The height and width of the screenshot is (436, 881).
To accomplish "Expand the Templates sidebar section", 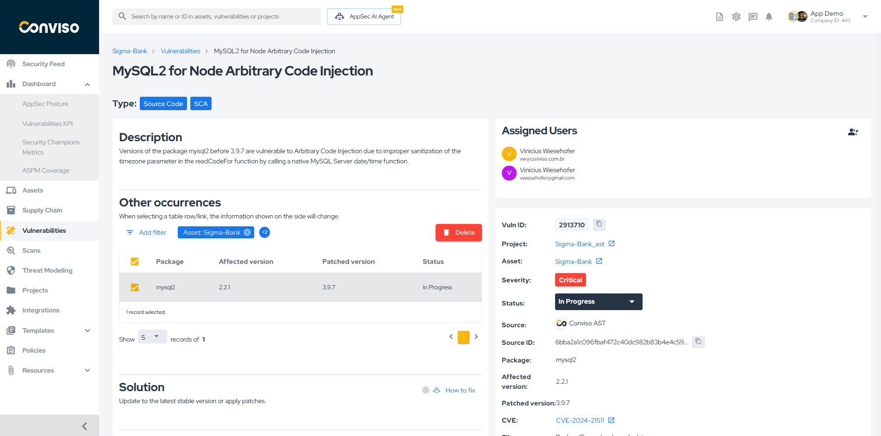I will click(x=87, y=330).
